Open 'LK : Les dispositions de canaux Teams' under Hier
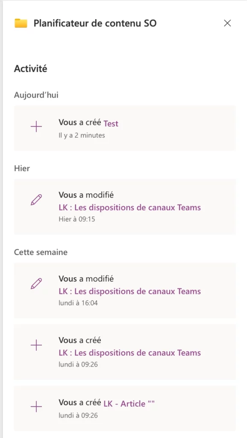Screen dimensions: 247x438 pyautogui.click(x=130, y=207)
